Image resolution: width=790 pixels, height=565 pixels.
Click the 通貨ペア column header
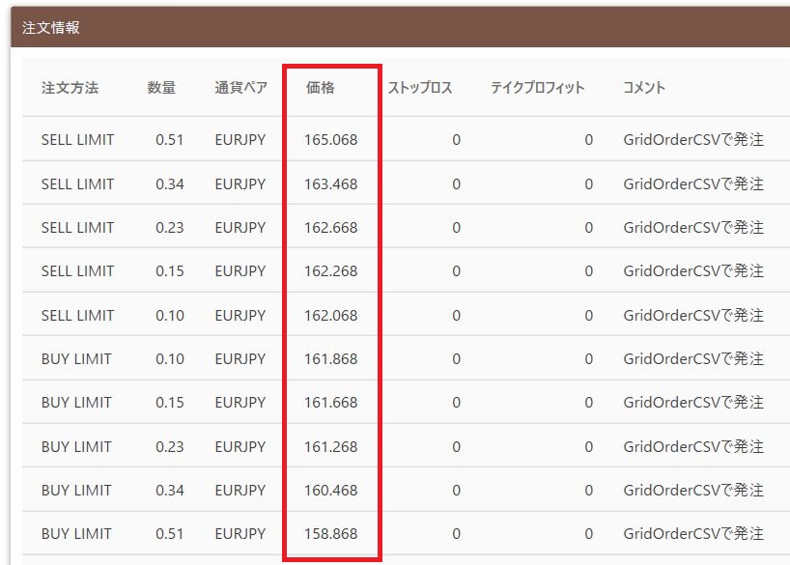[x=240, y=88]
